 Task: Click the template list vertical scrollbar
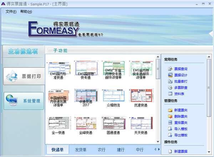(158, 100)
